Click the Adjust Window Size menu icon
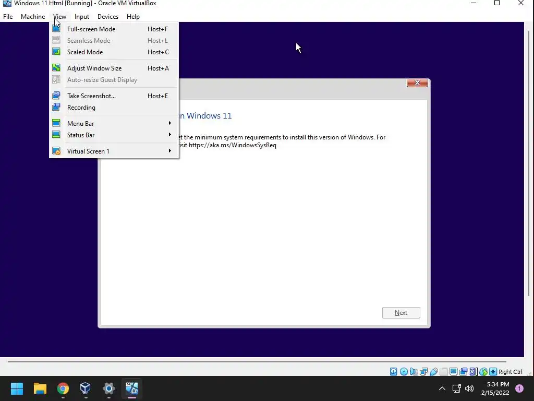The image size is (534, 401). point(56,67)
